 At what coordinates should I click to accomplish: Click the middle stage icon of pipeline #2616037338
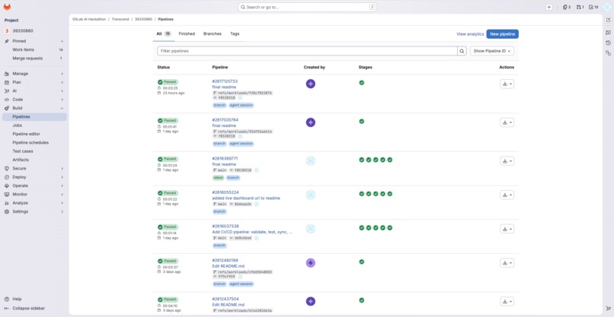click(x=376, y=227)
